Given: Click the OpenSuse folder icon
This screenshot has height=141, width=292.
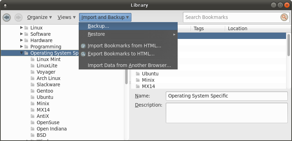Looking at the screenshot, I should tap(33, 122).
